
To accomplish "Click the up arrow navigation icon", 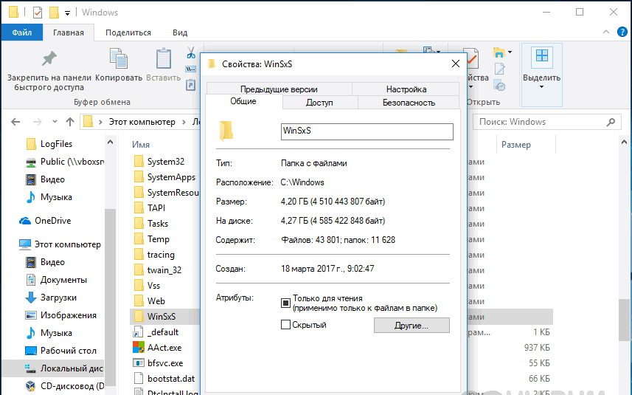I will pyautogui.click(x=70, y=122).
